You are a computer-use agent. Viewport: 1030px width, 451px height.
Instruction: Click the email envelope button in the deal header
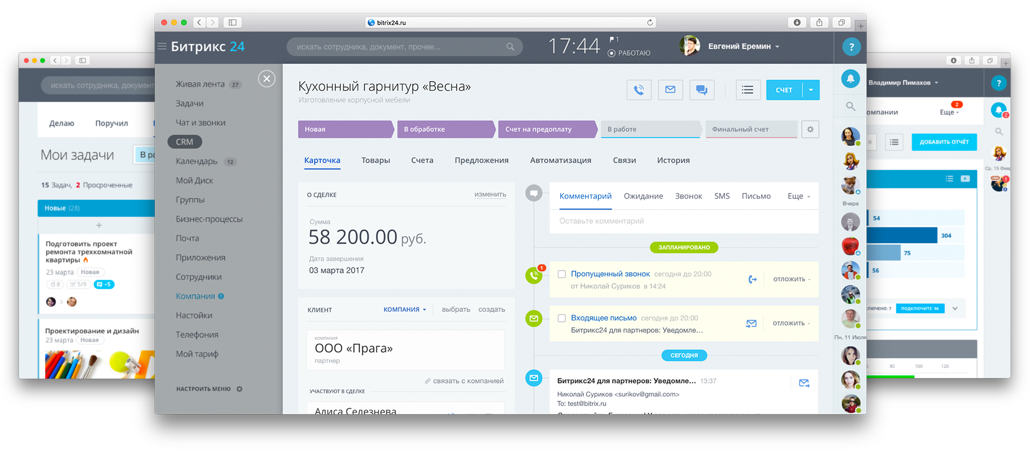click(670, 90)
